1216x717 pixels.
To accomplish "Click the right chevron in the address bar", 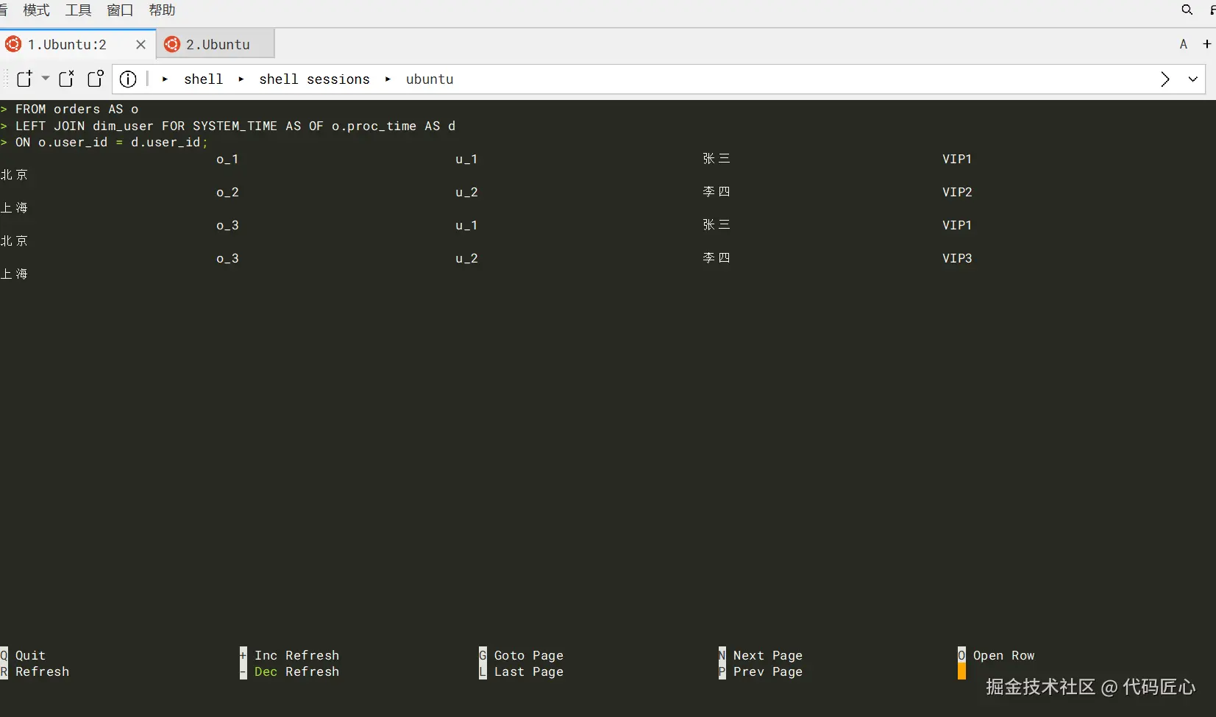I will (1165, 79).
